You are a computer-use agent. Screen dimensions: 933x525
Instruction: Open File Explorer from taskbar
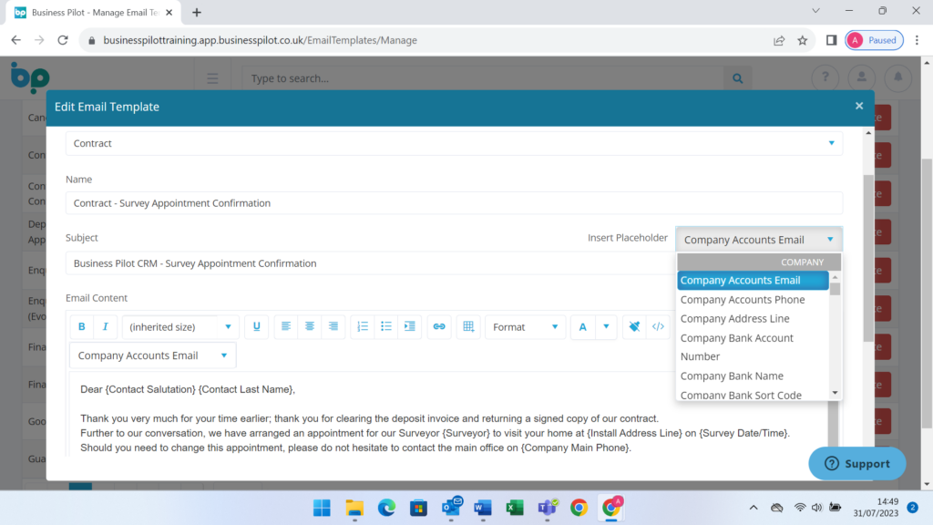click(x=354, y=508)
